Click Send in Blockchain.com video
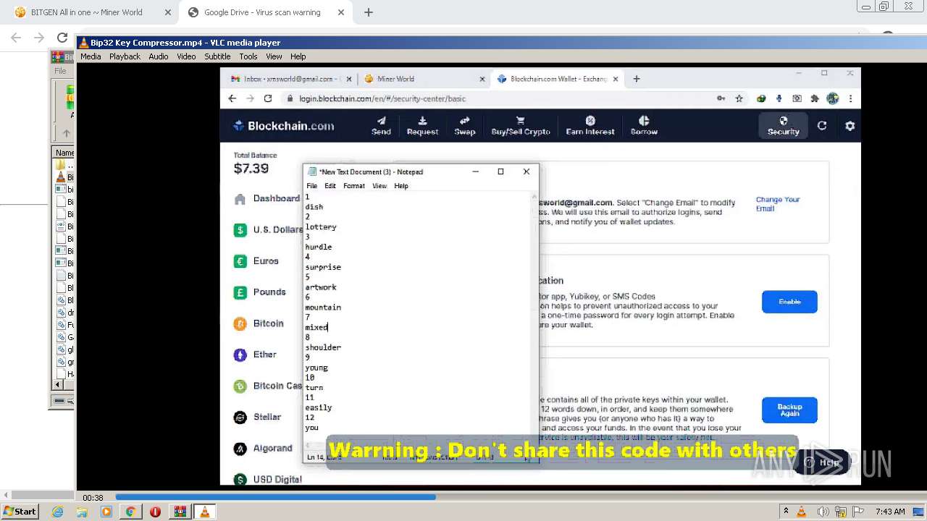The width and height of the screenshot is (927, 521). tap(381, 126)
